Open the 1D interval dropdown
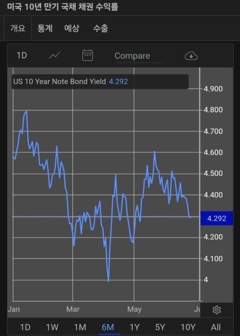The height and width of the screenshot is (336, 240). (22, 56)
